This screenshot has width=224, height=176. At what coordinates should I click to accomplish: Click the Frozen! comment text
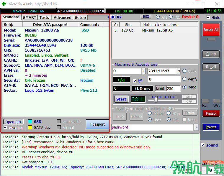pos(87,80)
